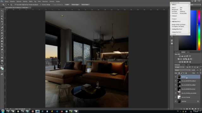Hide the Arka Plan layer
The image size is (202, 113).
click(175, 101)
